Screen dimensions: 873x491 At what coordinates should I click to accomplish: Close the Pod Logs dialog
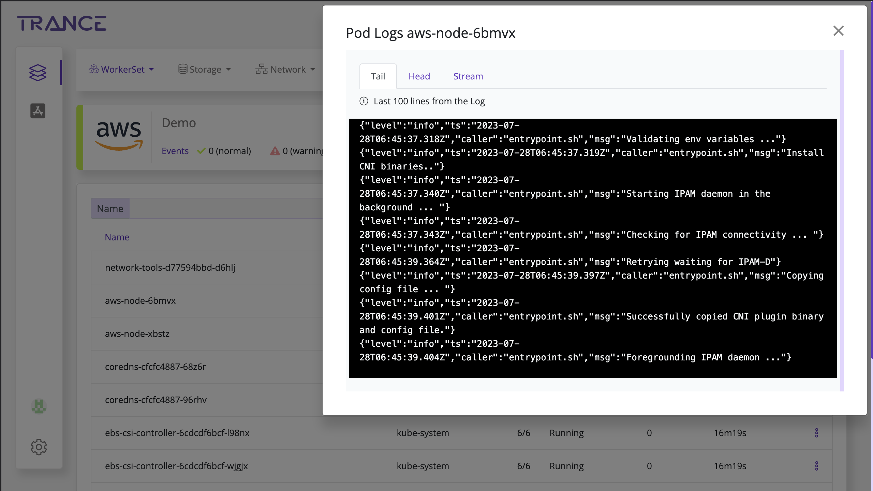[838, 31]
